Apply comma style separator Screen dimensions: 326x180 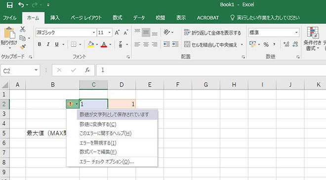click(275, 44)
